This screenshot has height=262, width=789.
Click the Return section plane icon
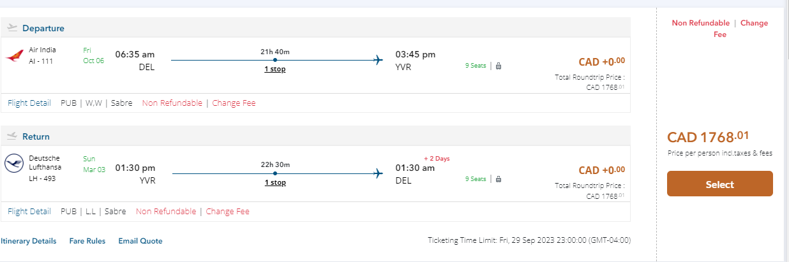coord(12,136)
